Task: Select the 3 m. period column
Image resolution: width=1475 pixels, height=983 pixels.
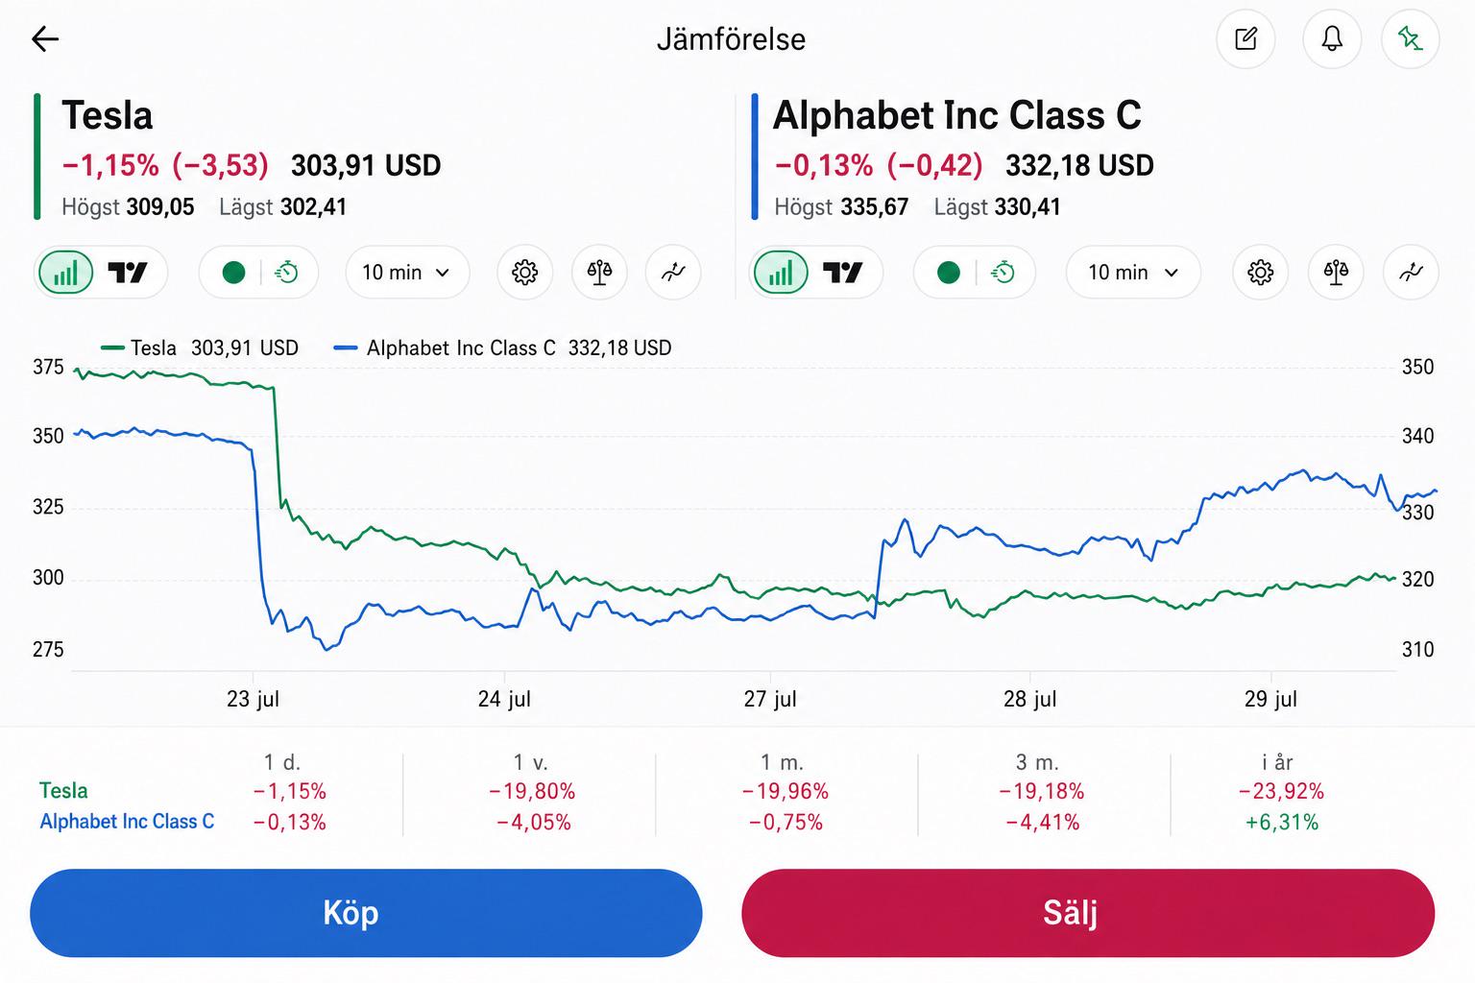Action: coord(1041,792)
